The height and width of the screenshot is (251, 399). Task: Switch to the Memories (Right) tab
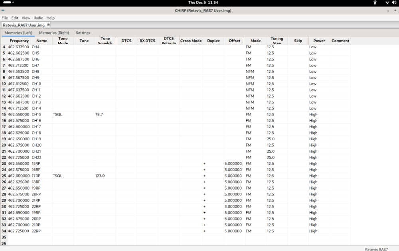[x=54, y=33]
